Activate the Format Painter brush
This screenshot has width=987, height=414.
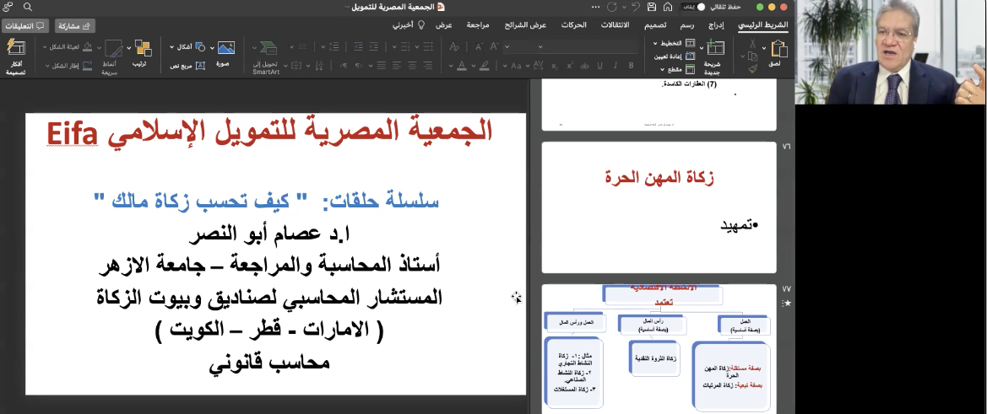[753, 68]
